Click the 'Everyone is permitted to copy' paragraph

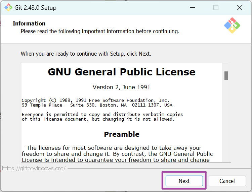[102, 117]
